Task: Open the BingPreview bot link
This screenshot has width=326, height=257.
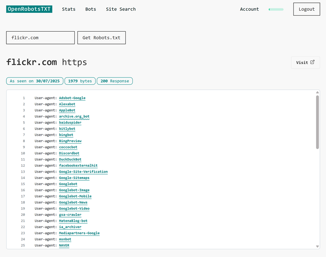Action: (70, 141)
